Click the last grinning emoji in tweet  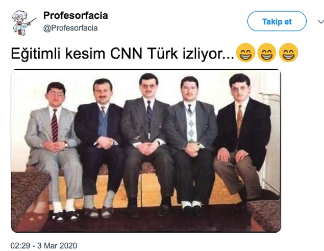click(x=288, y=52)
